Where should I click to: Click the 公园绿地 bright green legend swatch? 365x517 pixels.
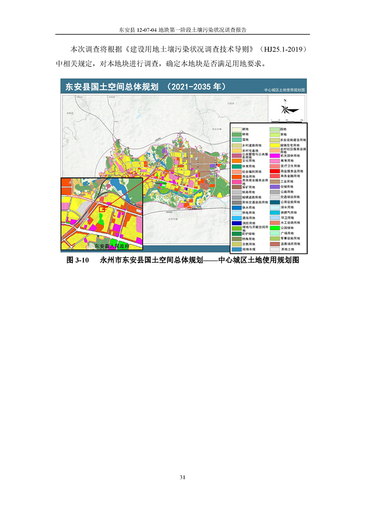(x=275, y=228)
